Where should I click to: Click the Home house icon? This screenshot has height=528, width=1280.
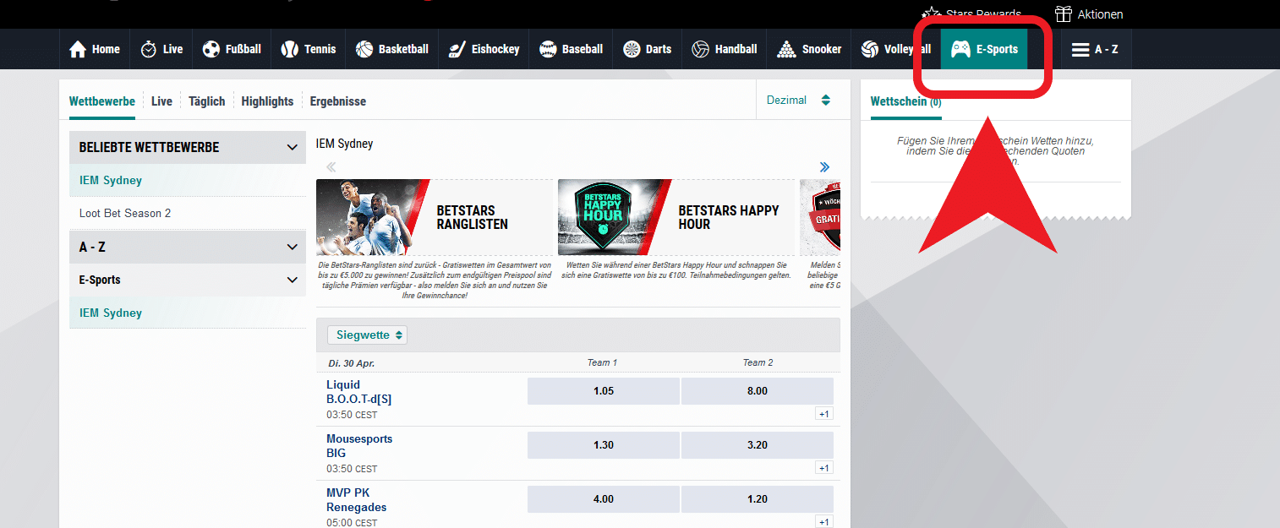tap(78, 49)
